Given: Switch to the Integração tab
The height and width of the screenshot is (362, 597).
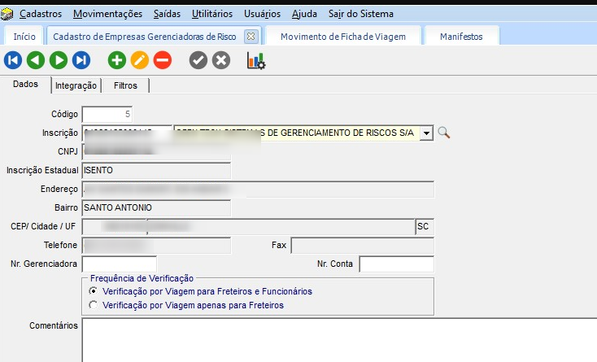Looking at the screenshot, I should click(76, 85).
